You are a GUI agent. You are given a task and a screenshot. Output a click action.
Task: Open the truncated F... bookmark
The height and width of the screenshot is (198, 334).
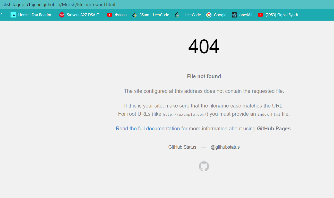tap(3, 15)
